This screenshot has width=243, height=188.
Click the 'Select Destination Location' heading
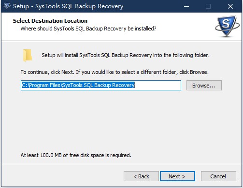(50, 21)
